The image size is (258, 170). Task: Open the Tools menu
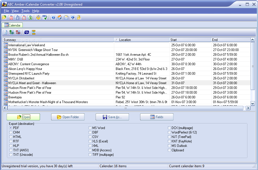pos(25,11)
